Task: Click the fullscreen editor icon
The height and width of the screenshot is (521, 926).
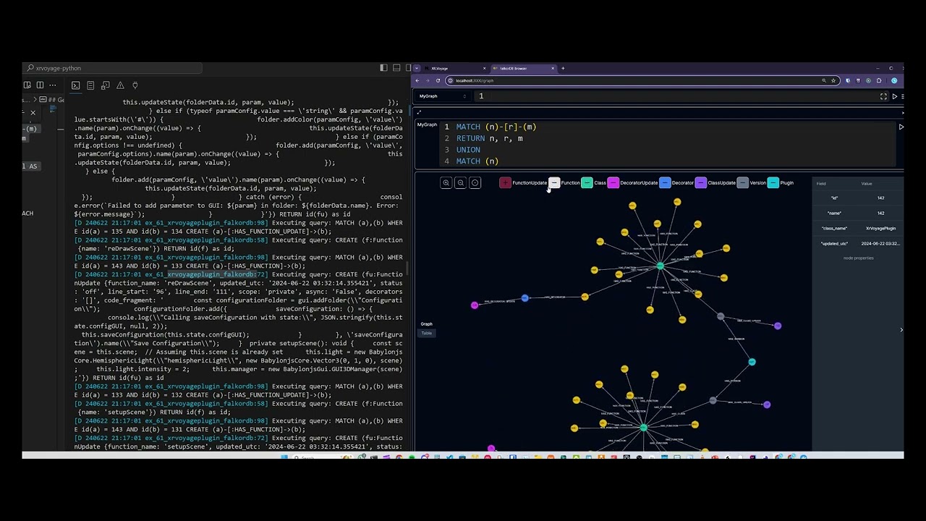Action: [883, 96]
